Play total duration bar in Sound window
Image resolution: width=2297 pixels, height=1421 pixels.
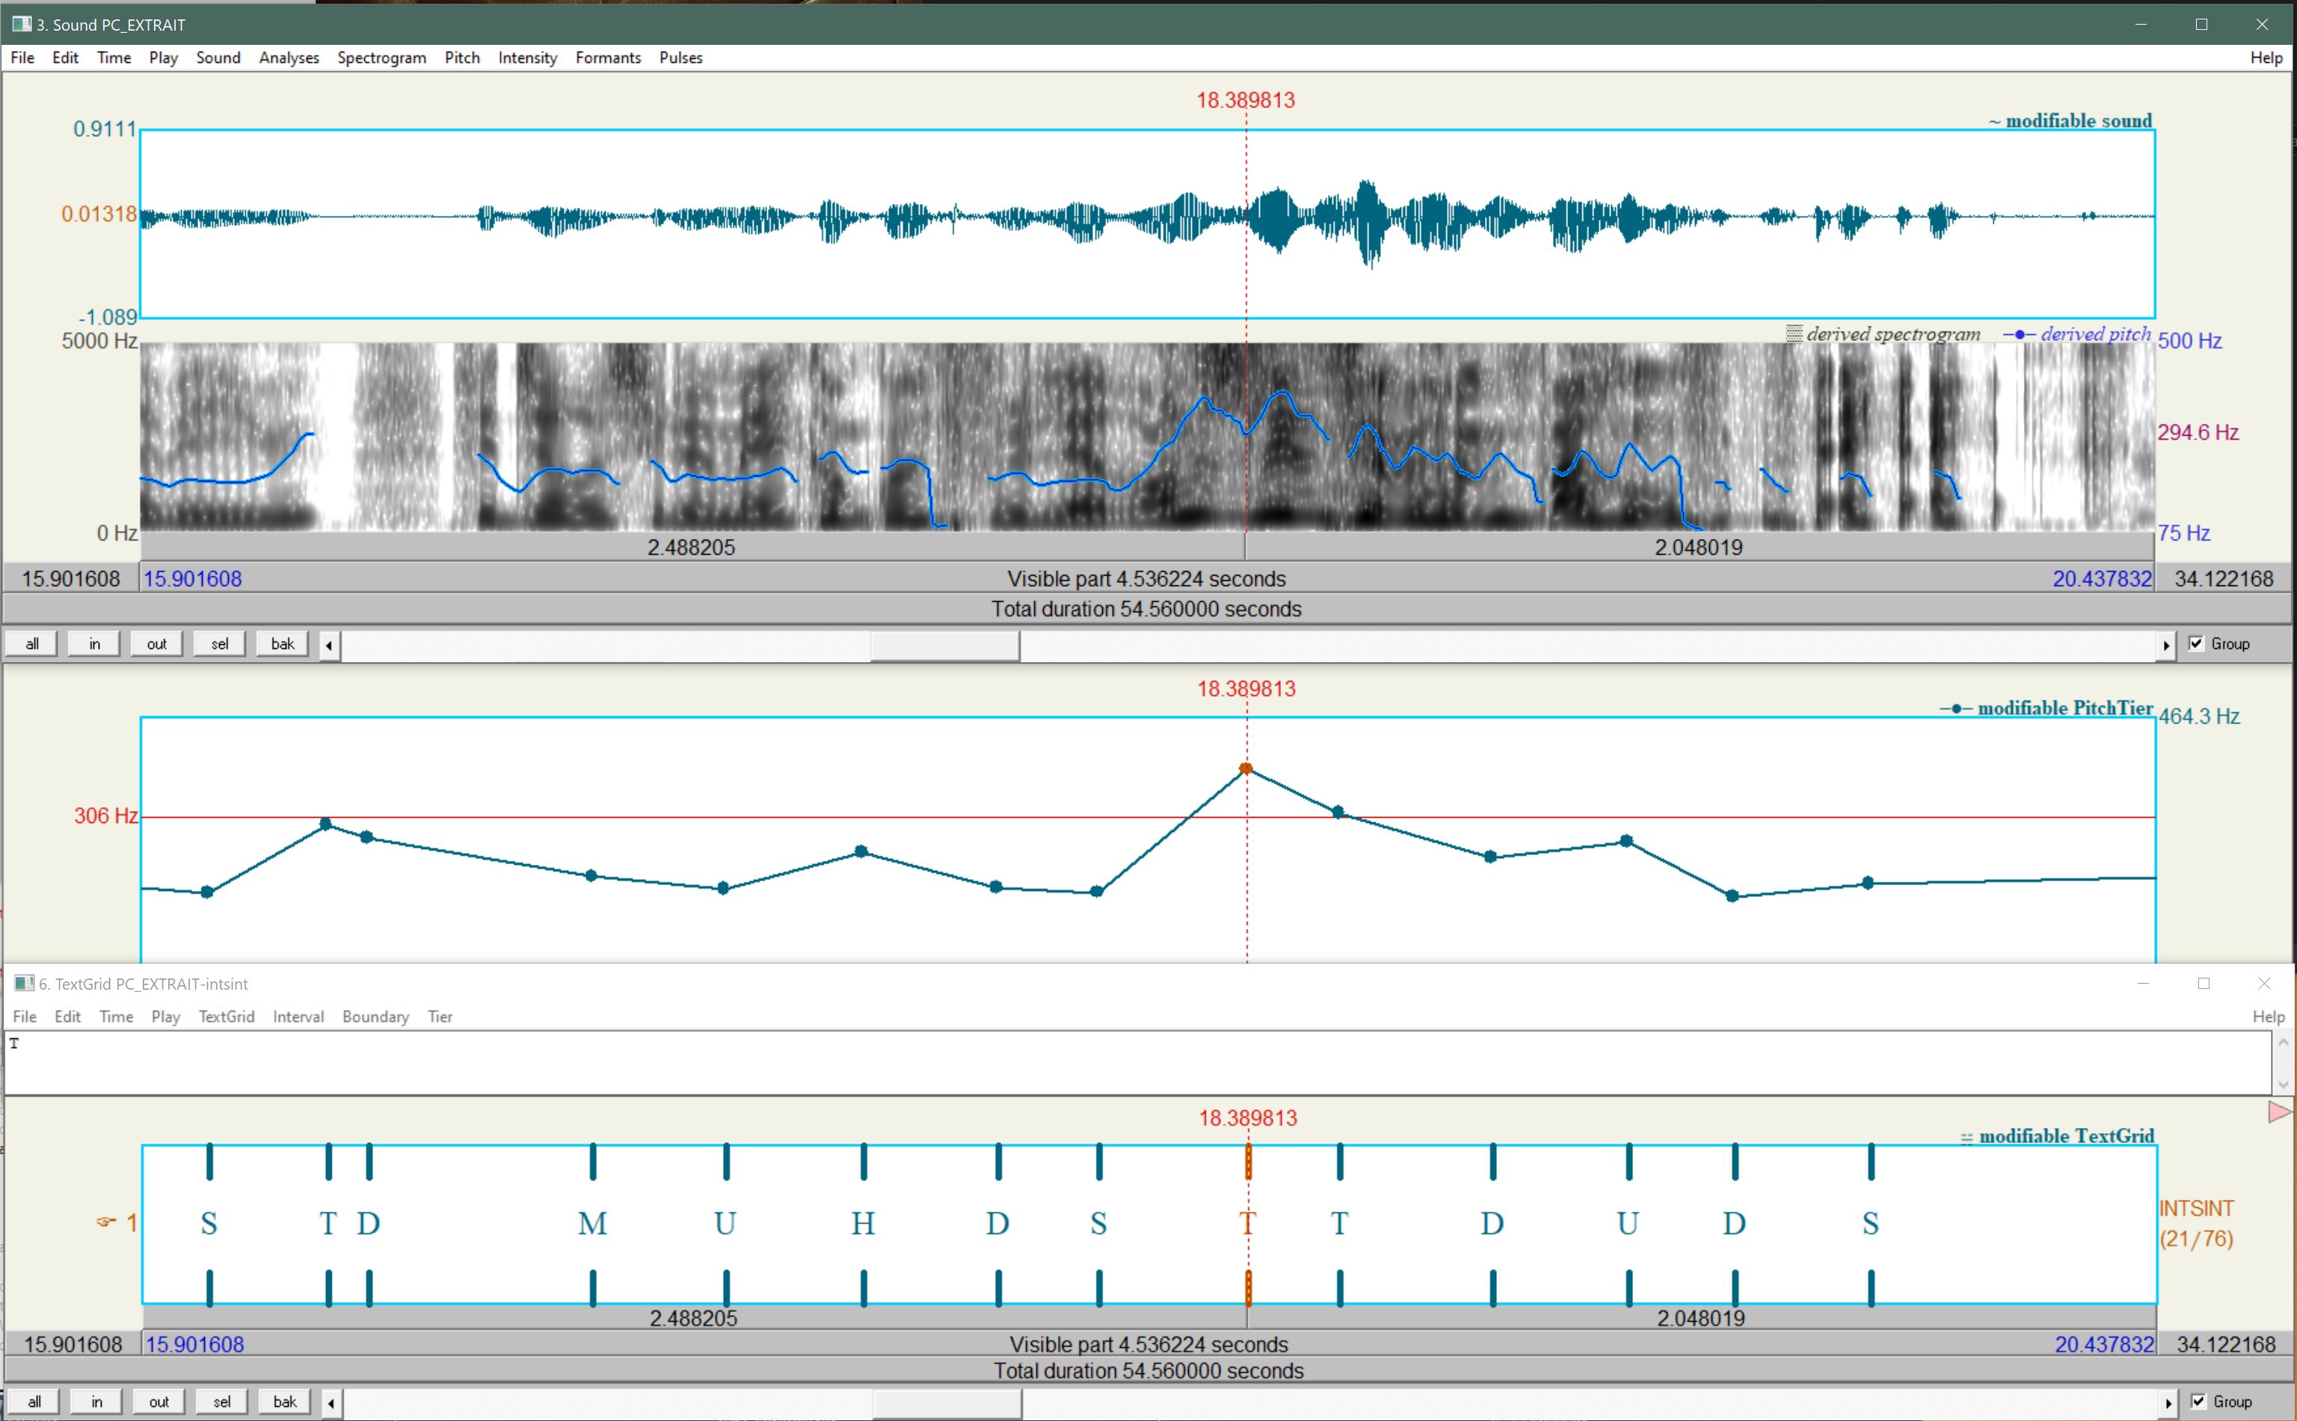1146,609
